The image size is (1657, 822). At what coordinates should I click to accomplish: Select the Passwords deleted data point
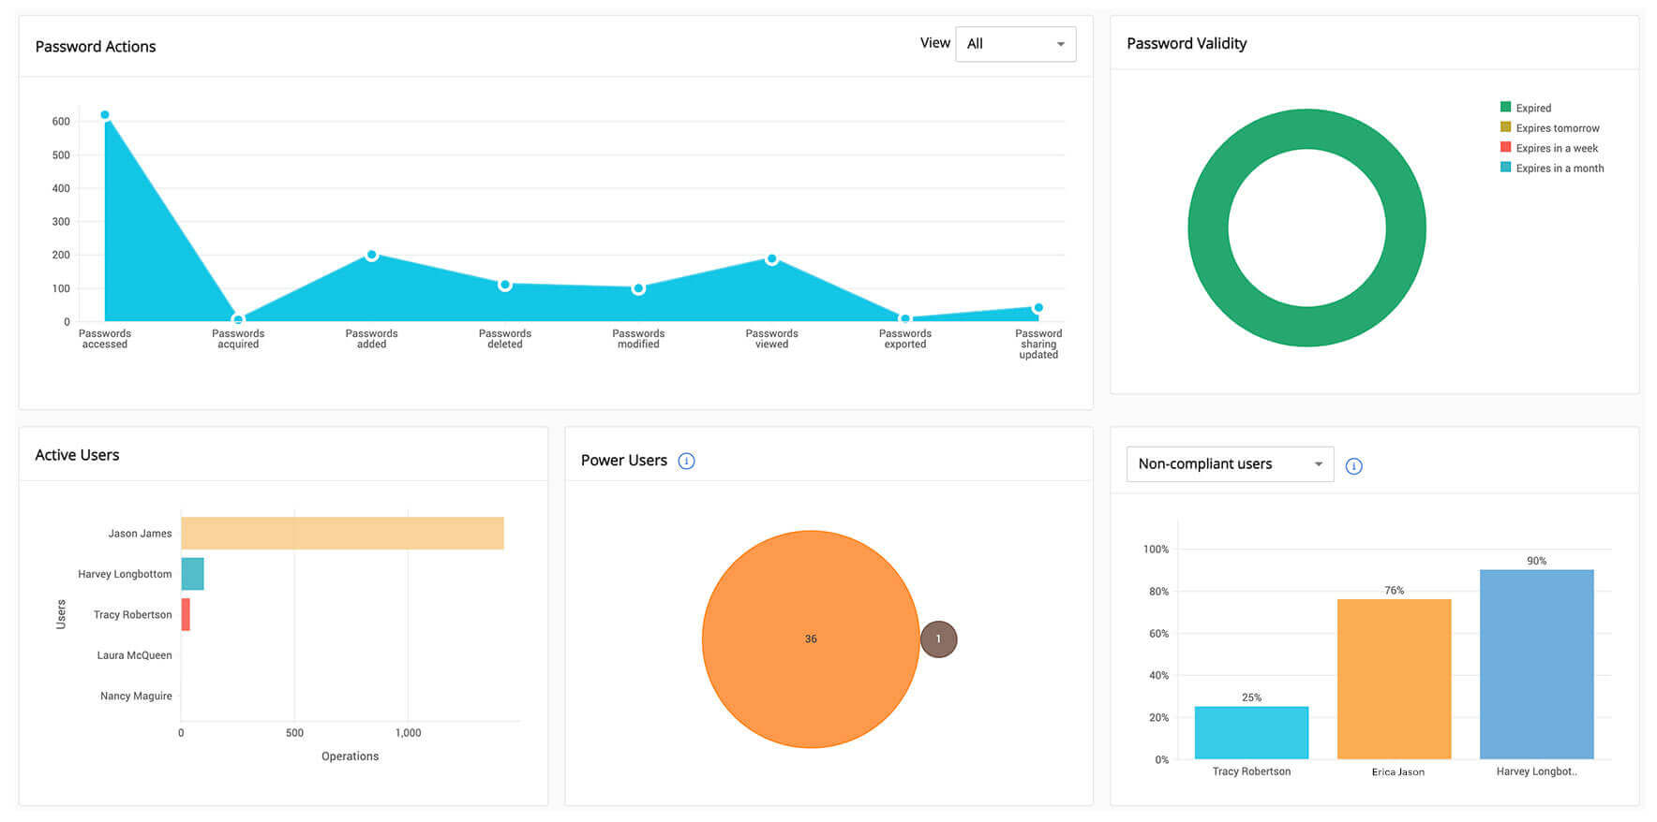(x=505, y=285)
